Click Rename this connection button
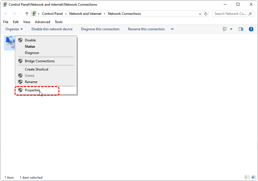 pos(146,29)
